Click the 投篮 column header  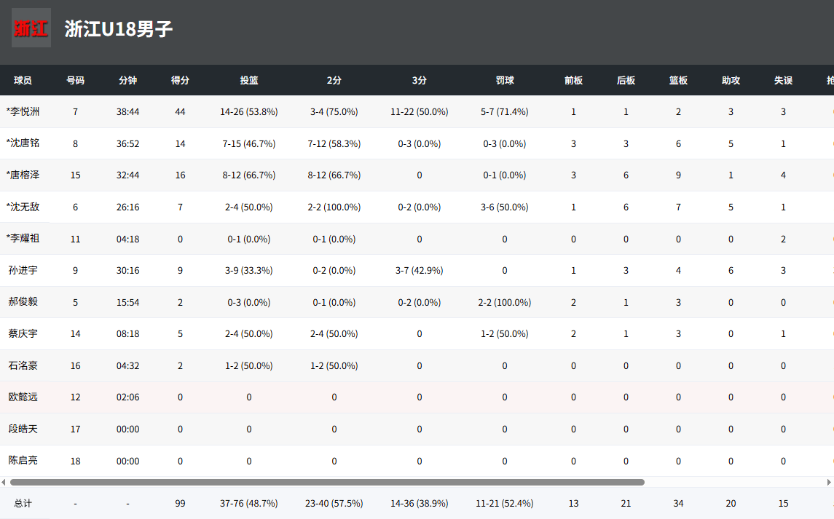tap(249, 80)
